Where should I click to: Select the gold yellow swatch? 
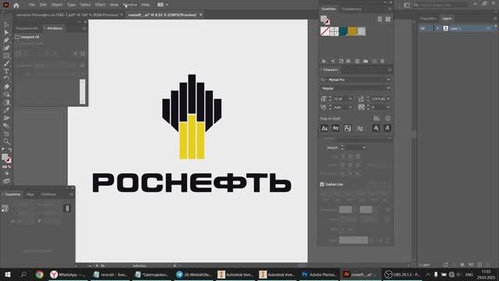[352, 31]
